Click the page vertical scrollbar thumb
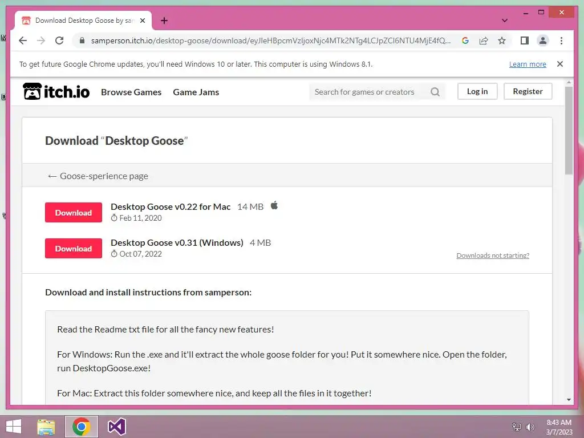Screen dimensions: 584x438 [x=569, y=131]
